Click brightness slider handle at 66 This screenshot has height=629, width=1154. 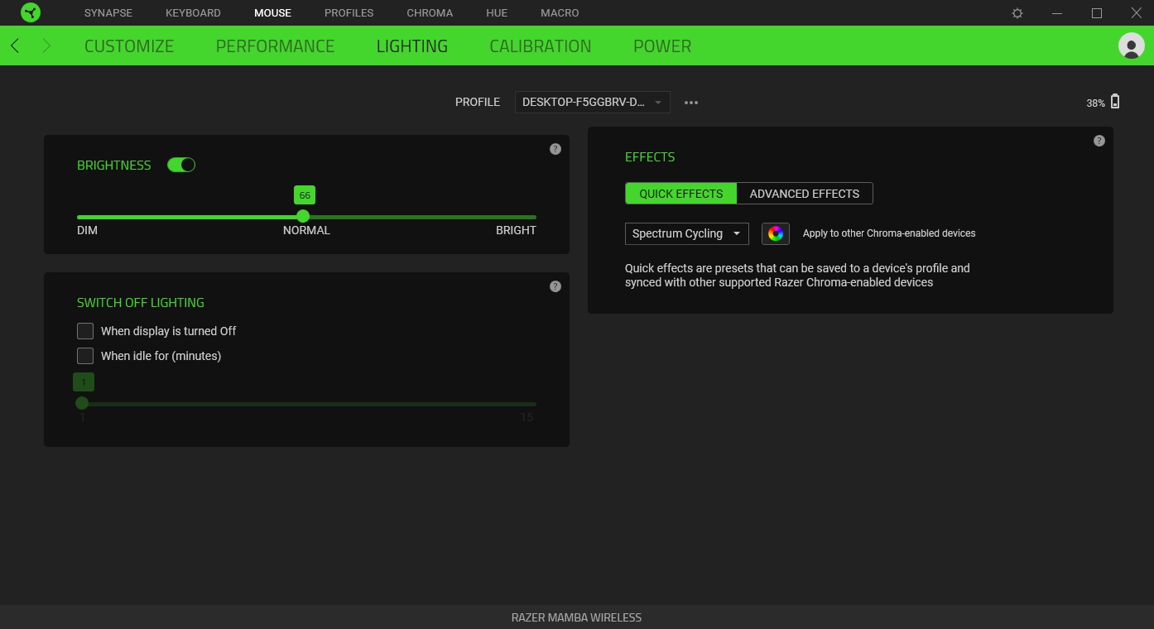pos(303,216)
